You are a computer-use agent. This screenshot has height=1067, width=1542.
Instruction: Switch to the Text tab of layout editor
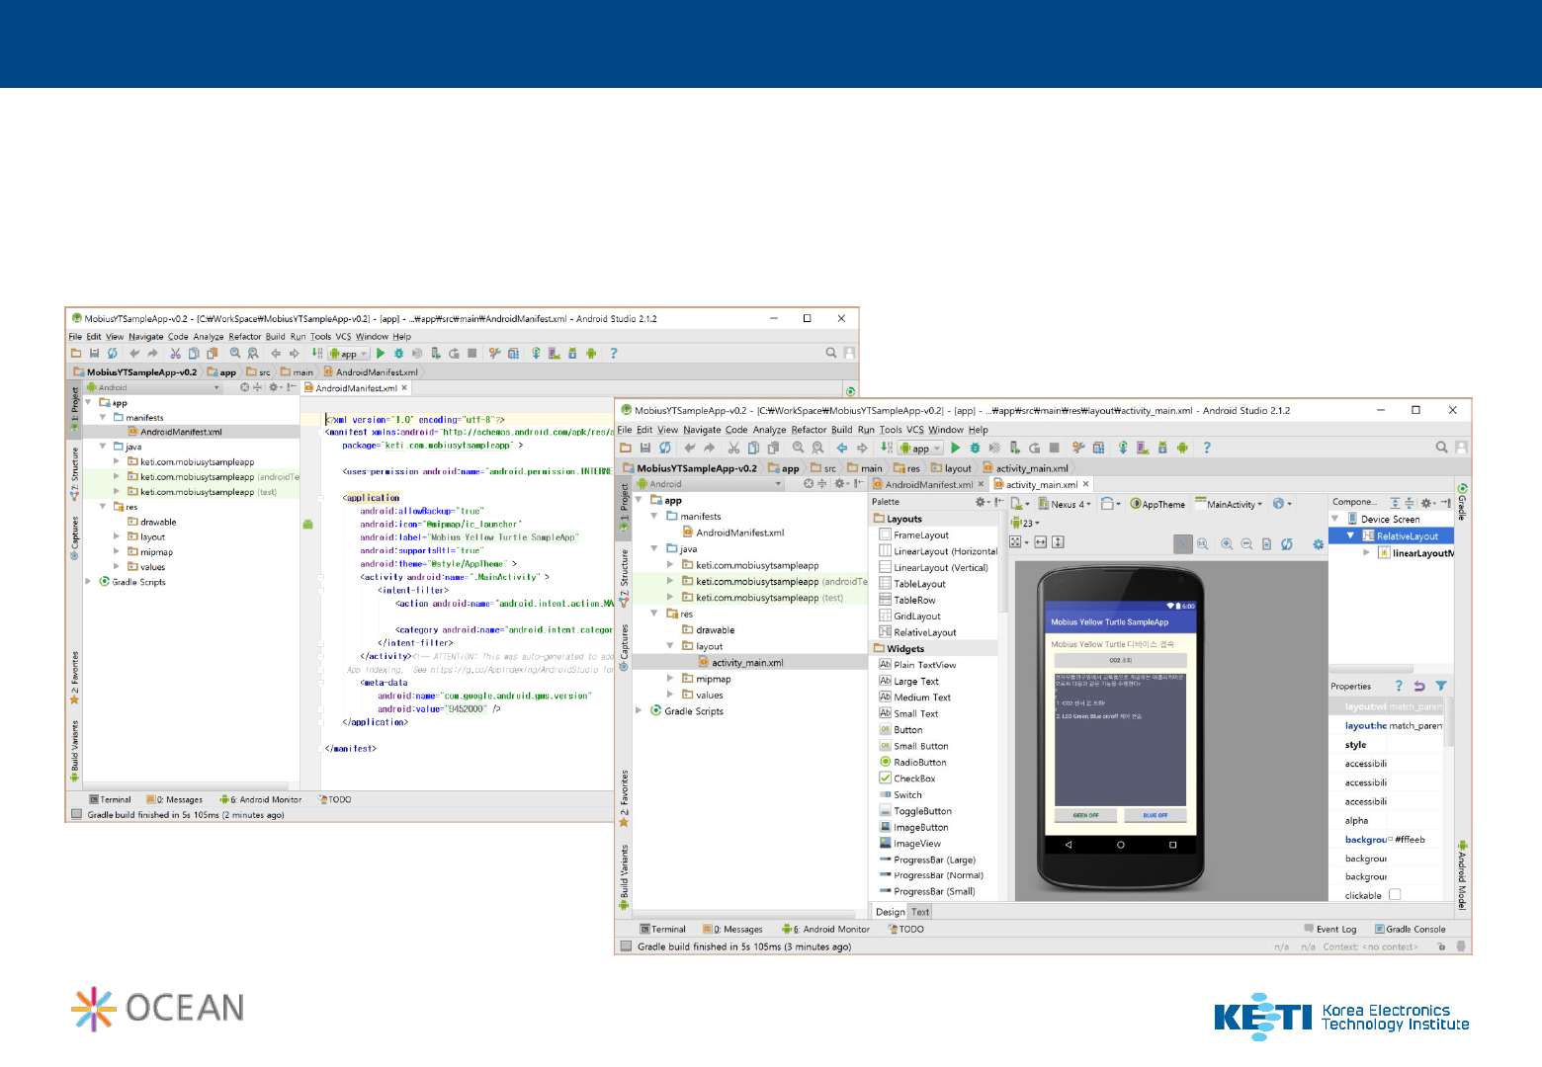pos(919,912)
